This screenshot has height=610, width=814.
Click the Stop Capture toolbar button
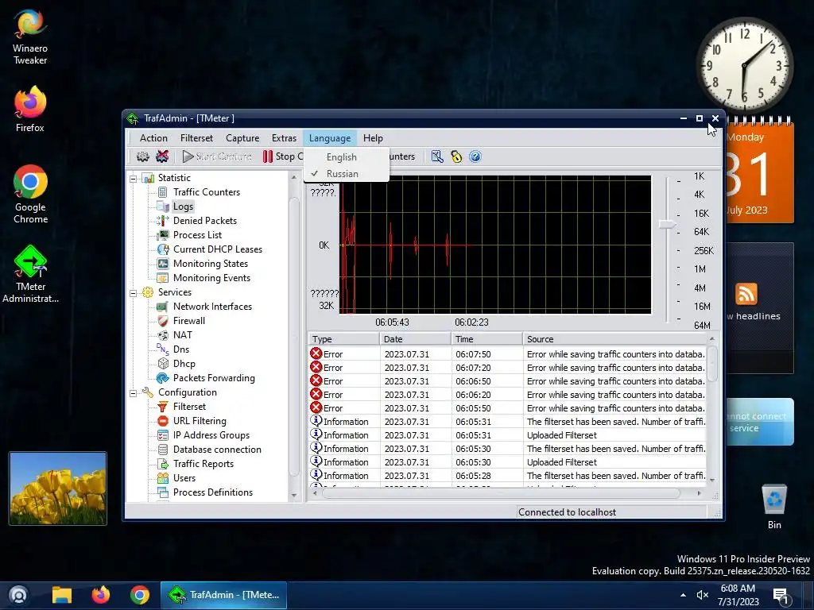tap(283, 156)
